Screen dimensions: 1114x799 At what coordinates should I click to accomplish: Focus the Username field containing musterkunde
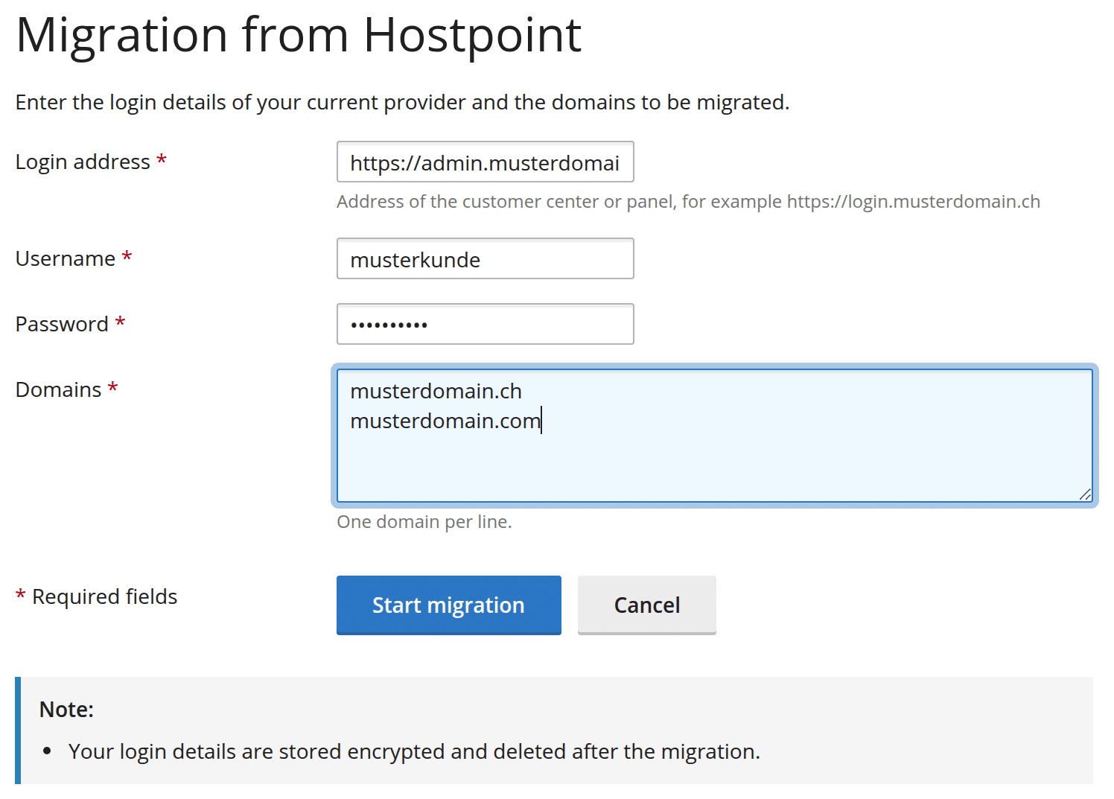coord(485,258)
